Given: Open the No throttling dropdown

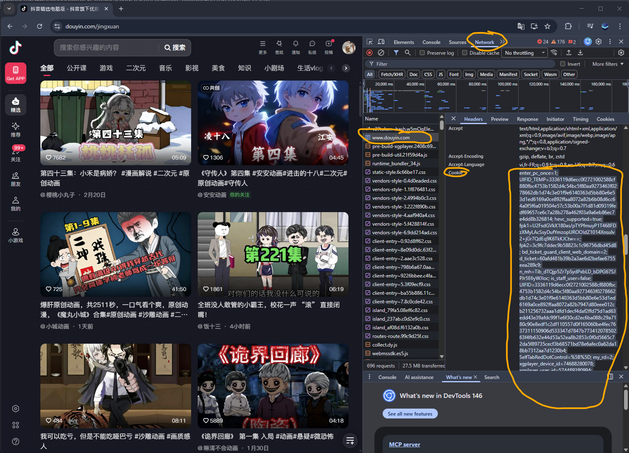Looking at the screenshot, I should click(x=525, y=53).
